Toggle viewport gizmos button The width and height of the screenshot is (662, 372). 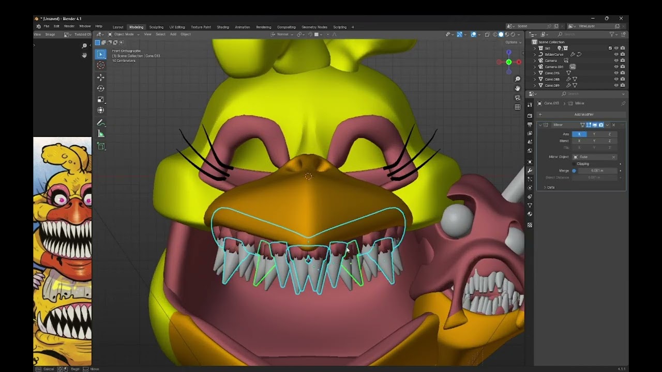click(459, 35)
